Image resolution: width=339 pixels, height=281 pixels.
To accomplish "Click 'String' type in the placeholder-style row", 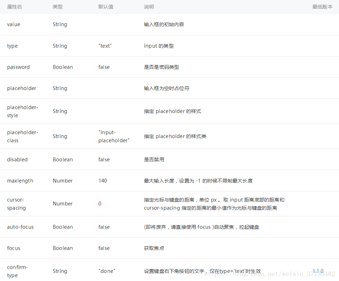I will [60, 111].
